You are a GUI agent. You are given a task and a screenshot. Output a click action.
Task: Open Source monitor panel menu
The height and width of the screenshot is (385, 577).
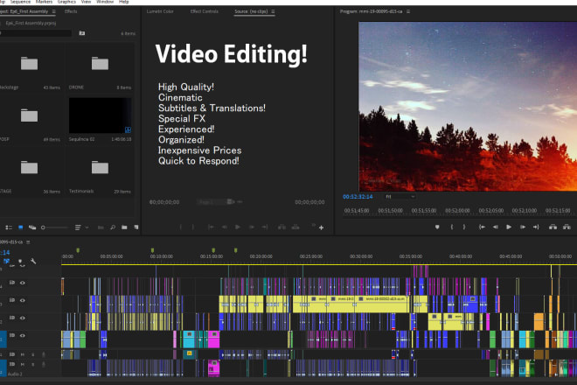tap(273, 11)
